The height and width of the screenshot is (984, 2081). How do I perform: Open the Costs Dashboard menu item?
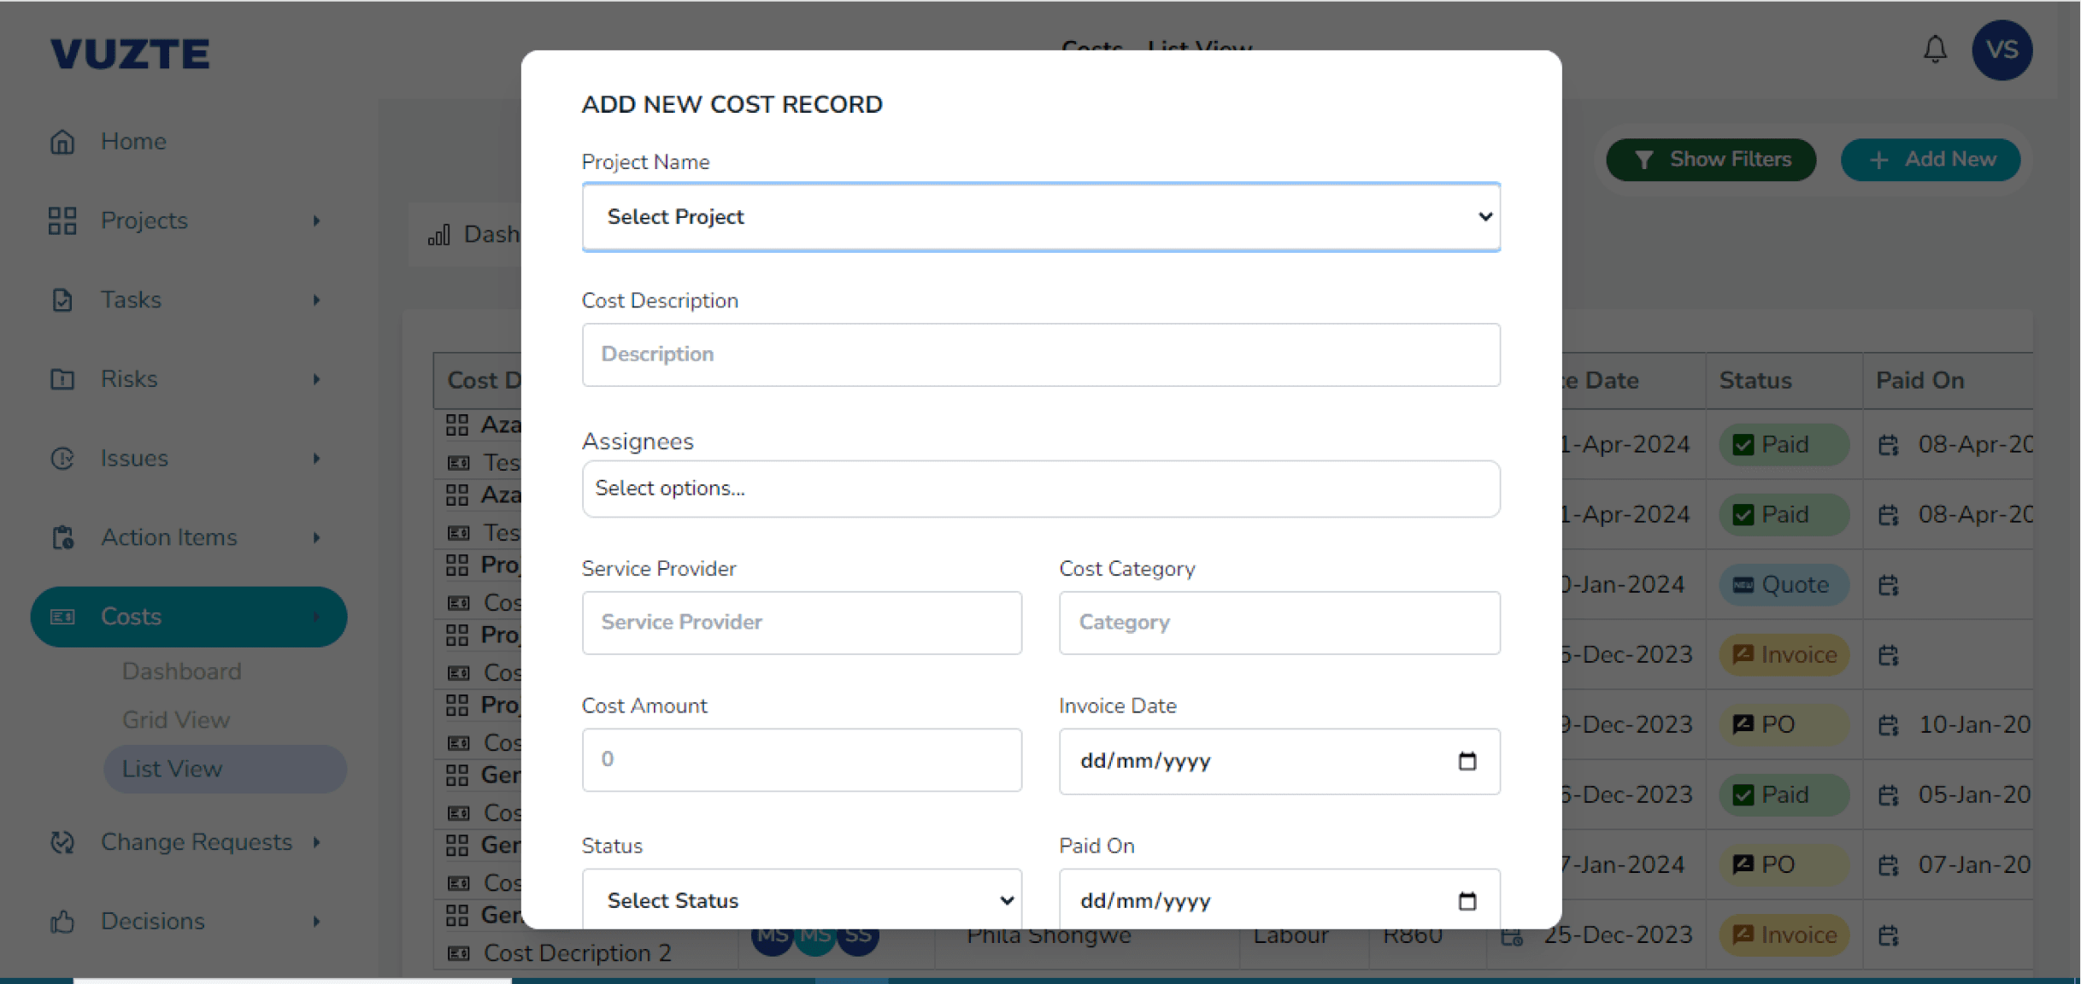pyautogui.click(x=181, y=671)
